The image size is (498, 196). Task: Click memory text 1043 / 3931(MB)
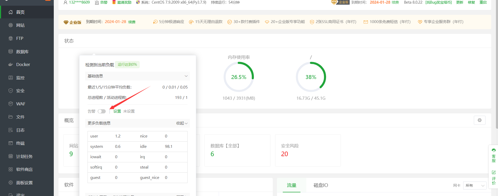239,98
